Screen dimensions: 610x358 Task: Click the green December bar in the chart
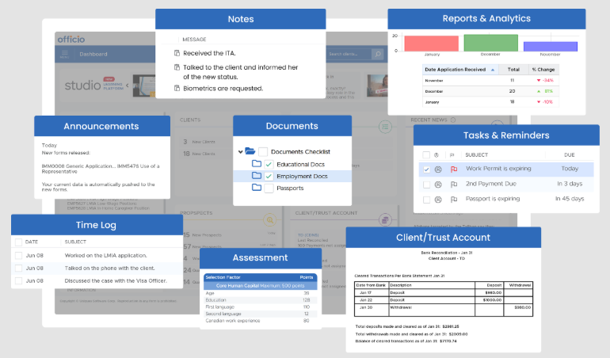(490, 43)
